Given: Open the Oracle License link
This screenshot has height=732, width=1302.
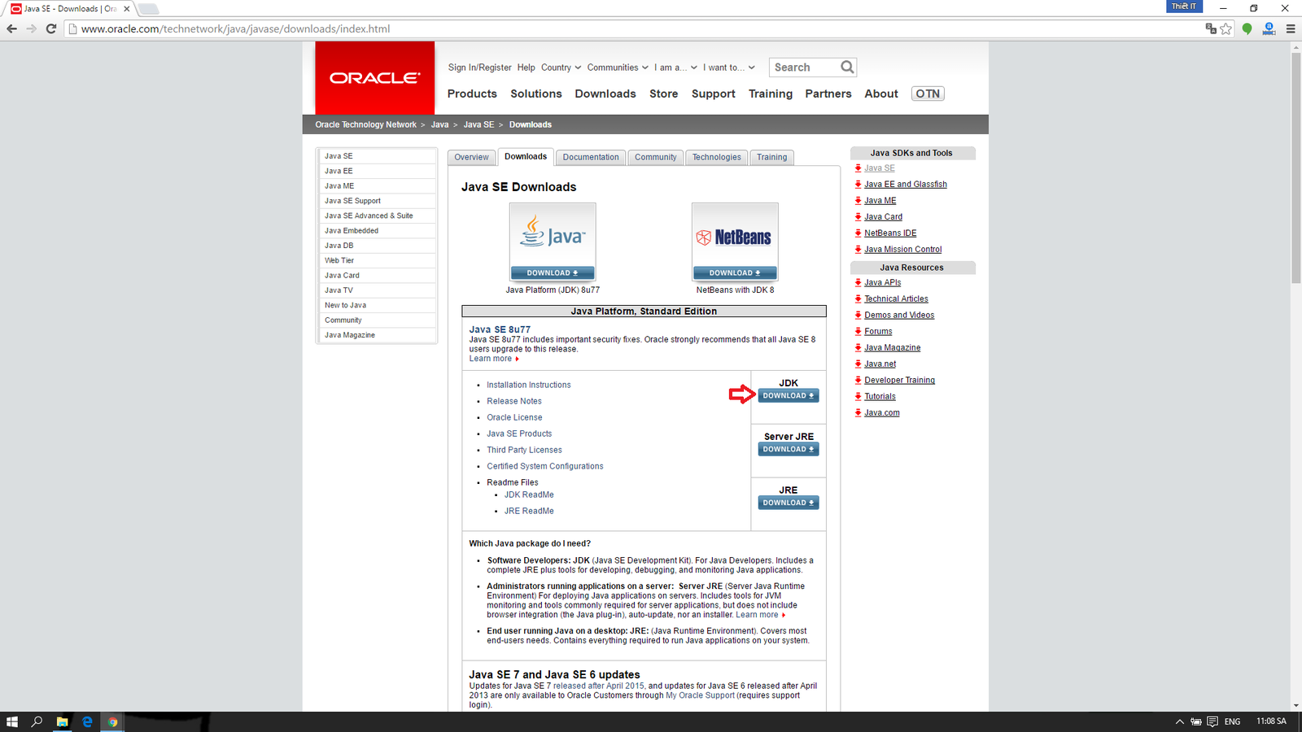Looking at the screenshot, I should click(x=514, y=417).
